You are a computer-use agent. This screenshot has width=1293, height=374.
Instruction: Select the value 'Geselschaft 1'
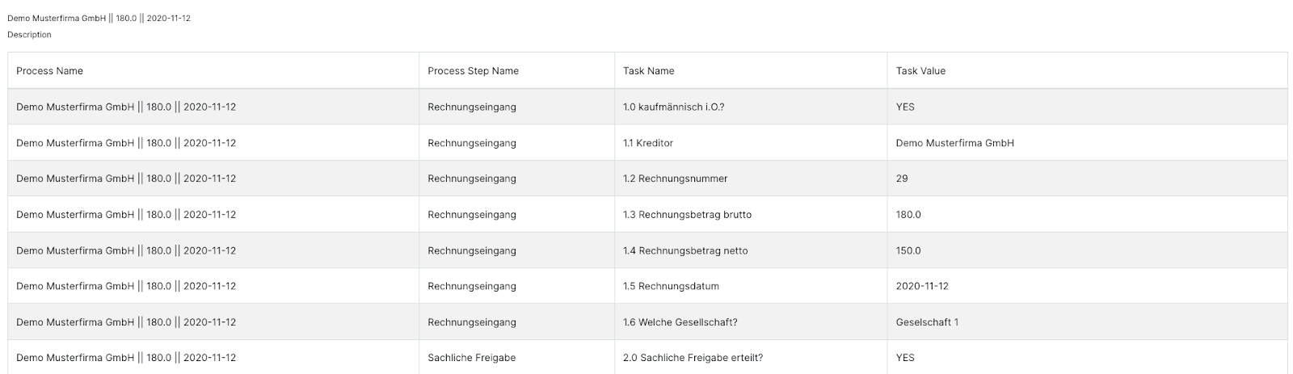(x=927, y=322)
